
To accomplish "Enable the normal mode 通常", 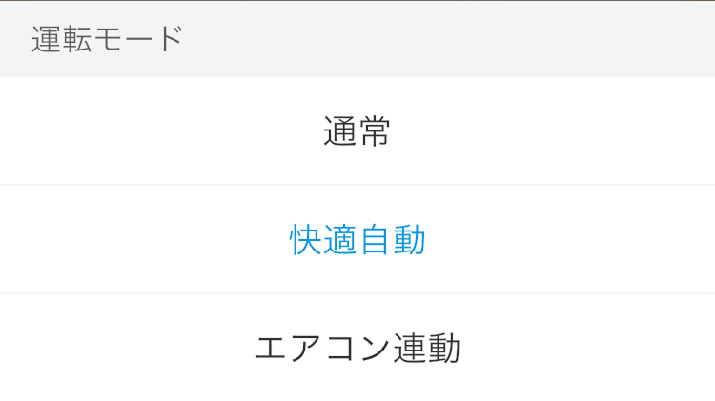I will 357,131.
